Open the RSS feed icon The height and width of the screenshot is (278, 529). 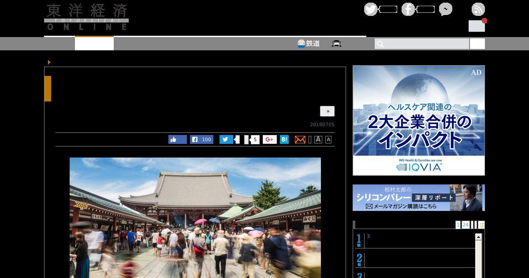pyautogui.click(x=478, y=9)
